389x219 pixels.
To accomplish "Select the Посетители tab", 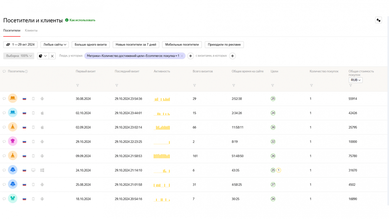I will 12,30.
